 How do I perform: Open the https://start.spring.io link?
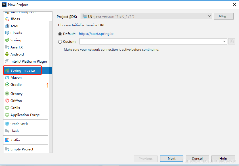click(x=96, y=34)
